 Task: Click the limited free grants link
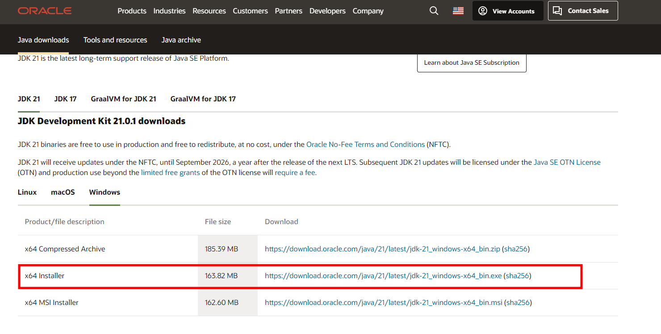point(170,172)
